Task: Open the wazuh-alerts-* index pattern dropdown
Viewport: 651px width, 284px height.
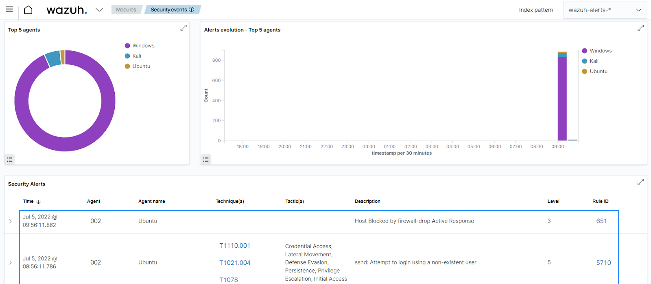Action: tap(605, 10)
